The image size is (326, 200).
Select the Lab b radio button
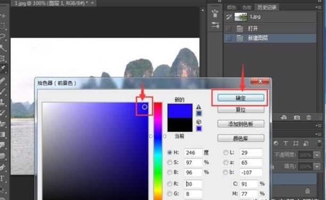tap(225, 172)
